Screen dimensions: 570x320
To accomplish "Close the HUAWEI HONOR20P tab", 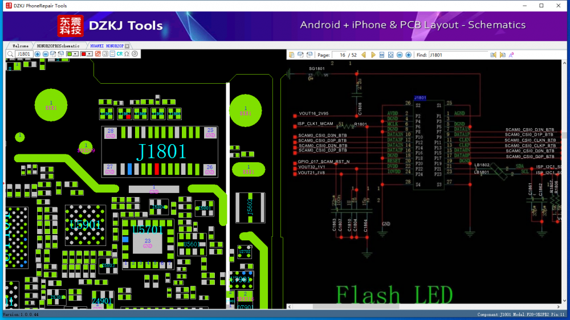I will point(127,46).
